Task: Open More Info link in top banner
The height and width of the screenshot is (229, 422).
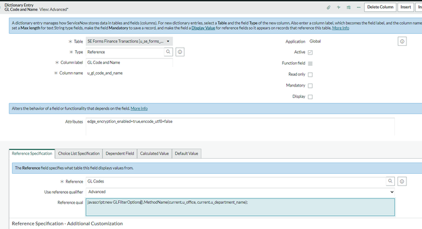Action: click(340, 28)
